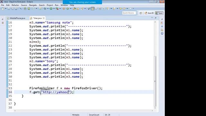
Task: Click the Open Perspective icon
Action: click(x=141, y=13)
